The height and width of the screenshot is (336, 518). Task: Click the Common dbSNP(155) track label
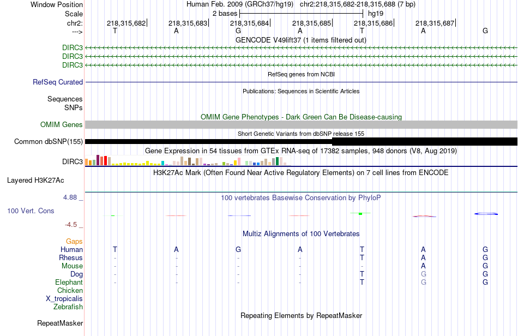(x=49, y=141)
